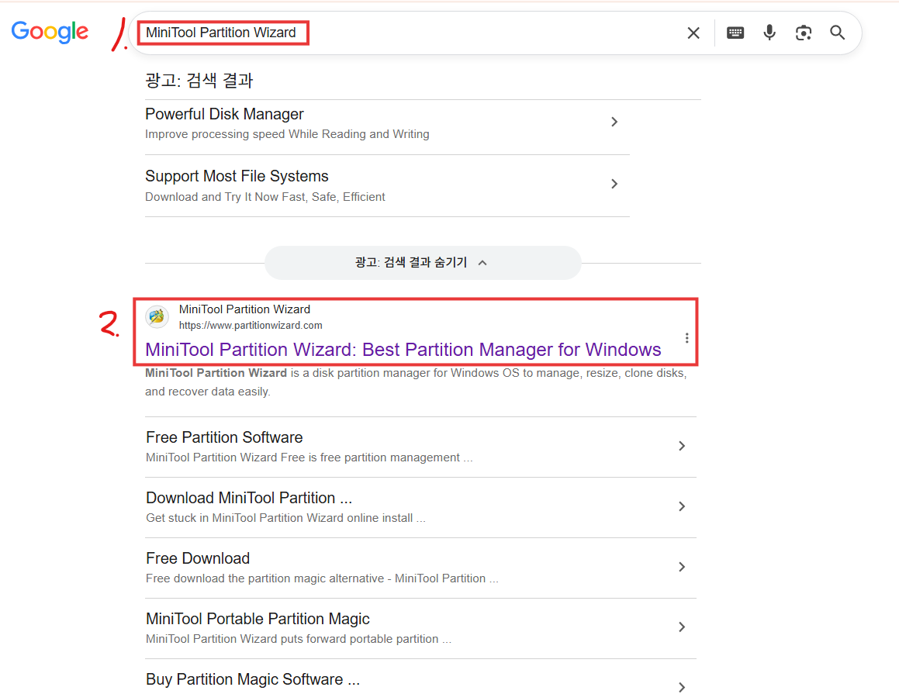Click the snippet 'MiniTool Partition Wizard Free is free partition management'
The height and width of the screenshot is (694, 899).
point(303,457)
